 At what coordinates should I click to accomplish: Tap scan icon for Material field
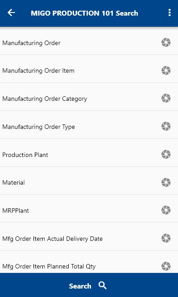click(166, 182)
